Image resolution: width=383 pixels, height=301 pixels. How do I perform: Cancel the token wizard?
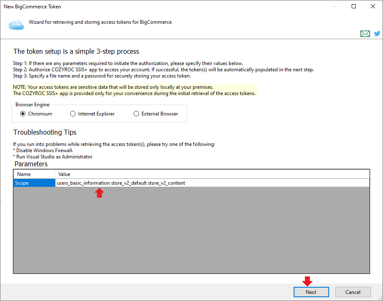click(x=353, y=292)
